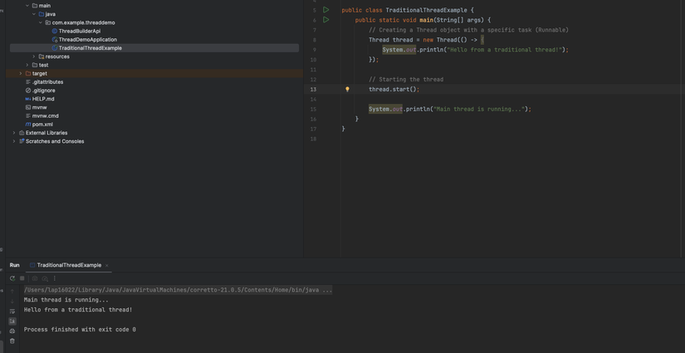685x353 pixels.
Task: Select the mvnw.cmd file
Action: click(x=45, y=115)
